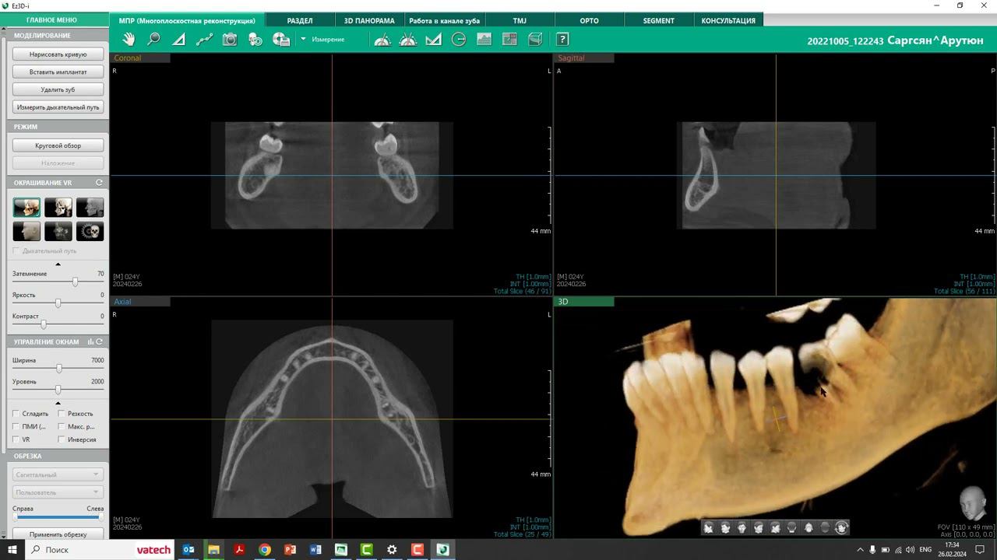Open the КОНСУЛЬТАЦИЯ tab
This screenshot has height=560, width=997.
tap(728, 20)
